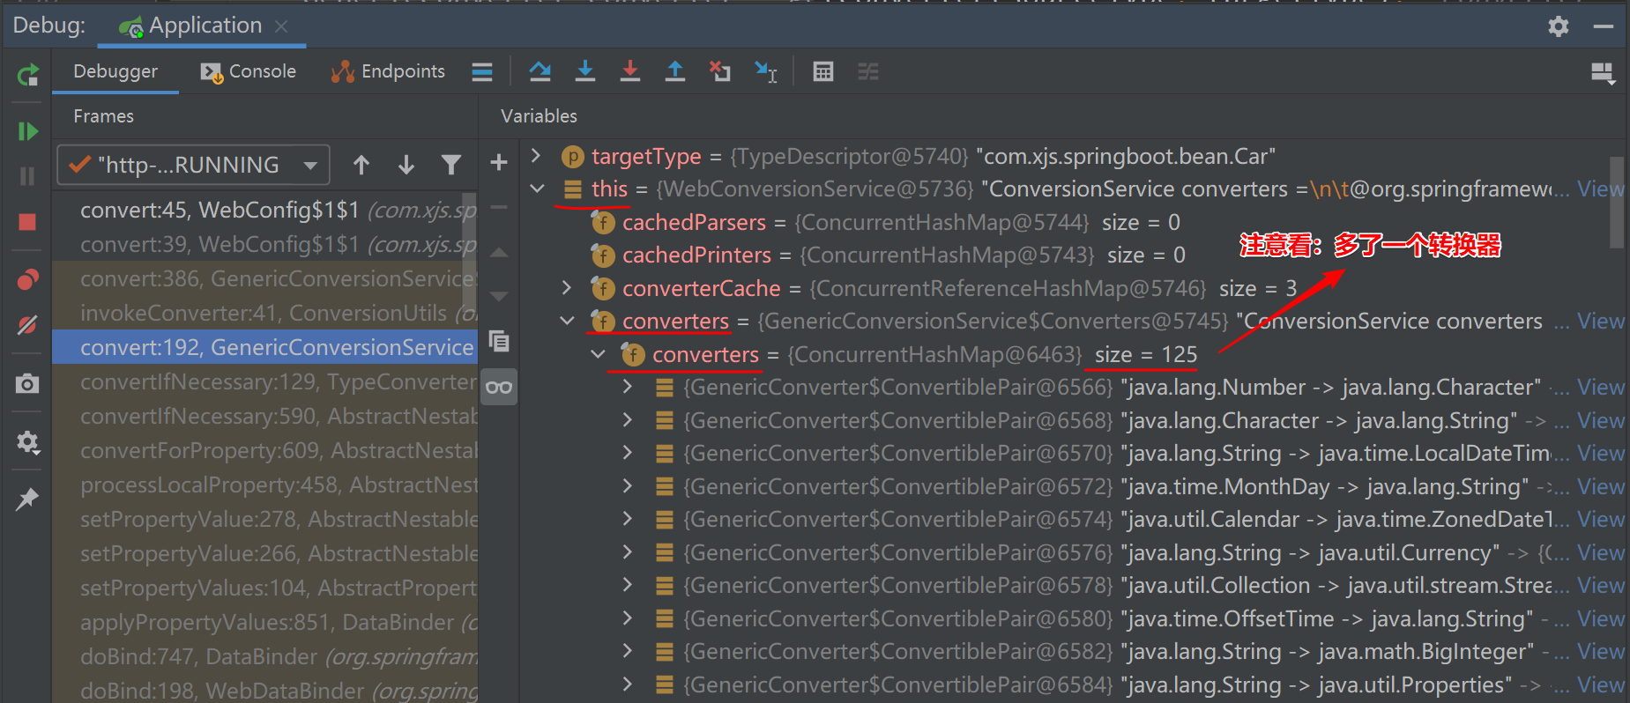Click View link for ConvertiblePair@6576
Screen dimensions: 1630x703
tap(1600, 552)
